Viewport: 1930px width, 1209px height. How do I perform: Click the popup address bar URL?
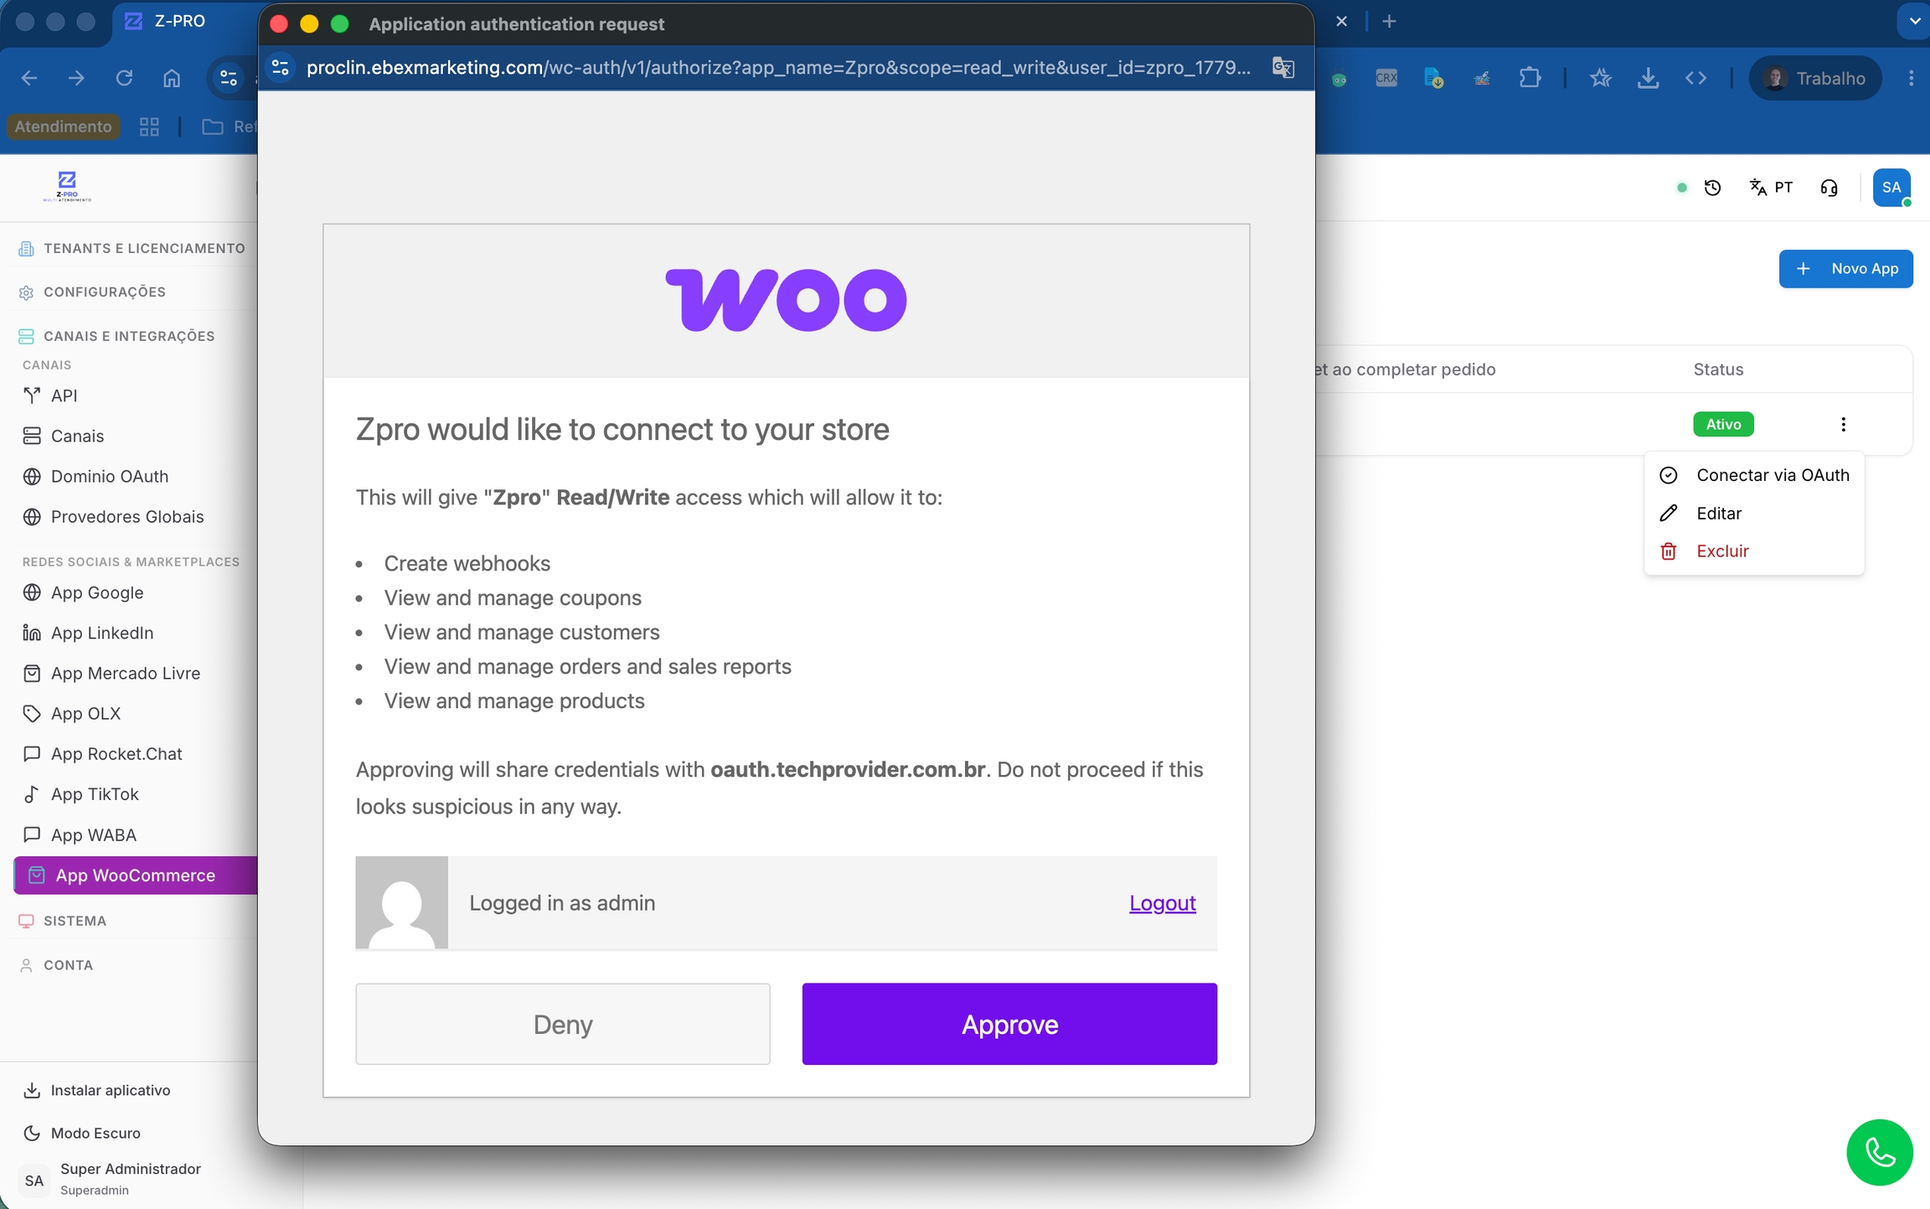point(778,67)
